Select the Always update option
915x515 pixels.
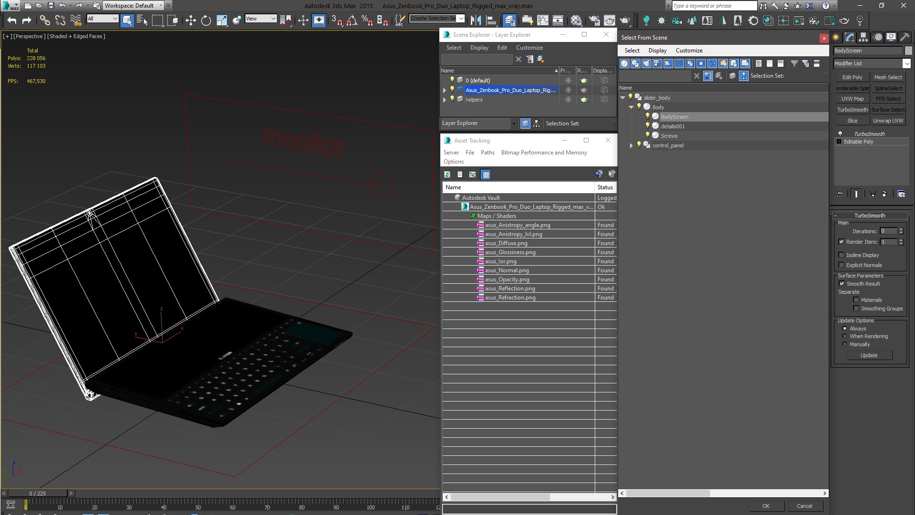coord(844,329)
